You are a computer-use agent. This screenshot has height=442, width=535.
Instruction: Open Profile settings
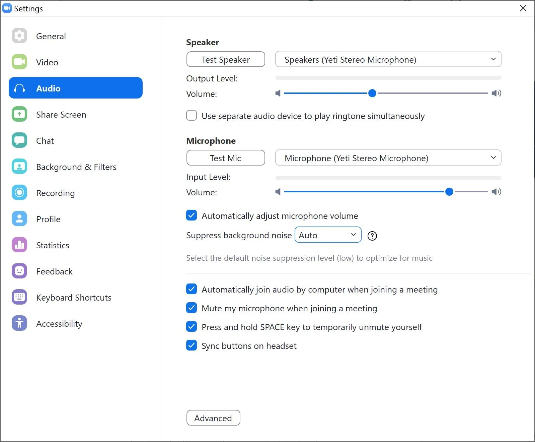pyautogui.click(x=76, y=219)
